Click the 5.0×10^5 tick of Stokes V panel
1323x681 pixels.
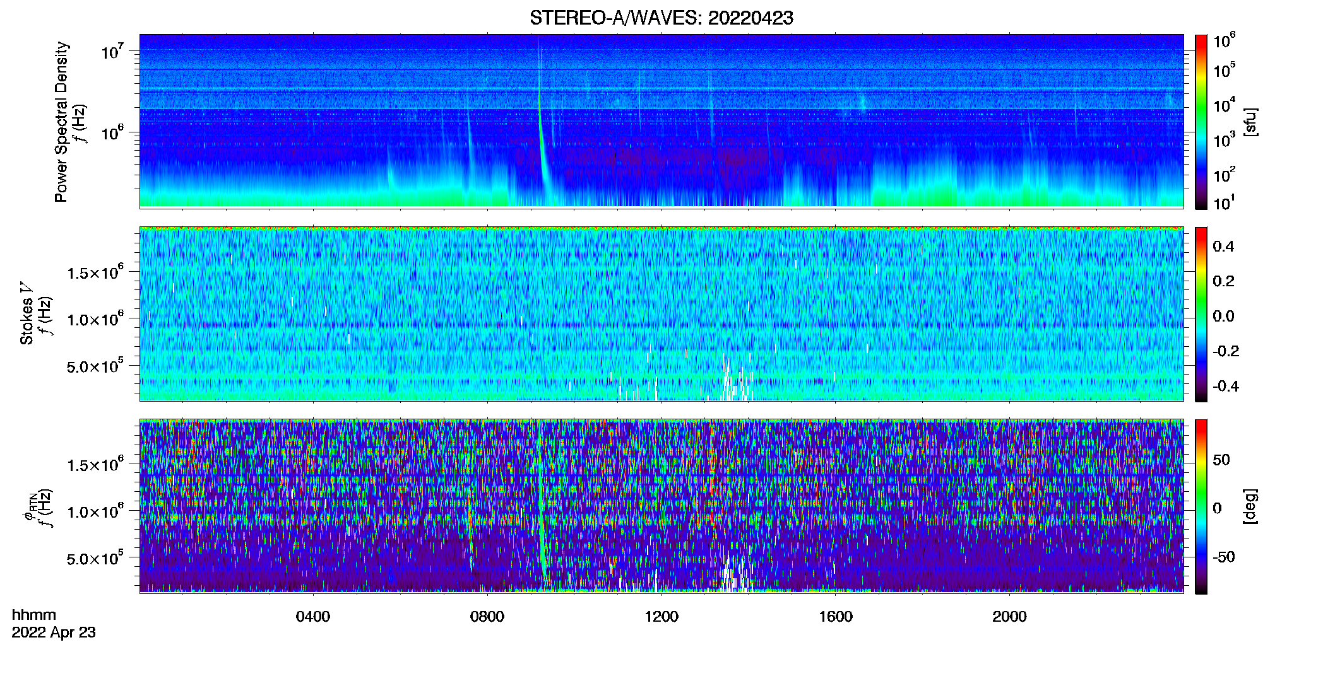95,366
